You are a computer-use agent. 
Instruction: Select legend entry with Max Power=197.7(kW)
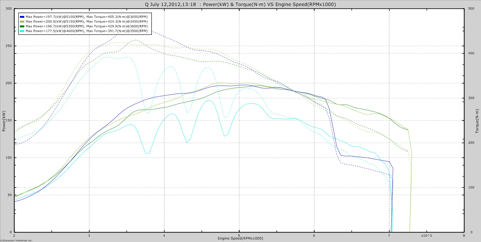pos(87,17)
